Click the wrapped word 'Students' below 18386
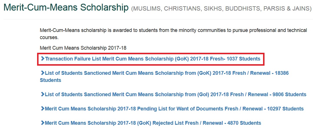Viewport: 313px width, 129px height. [51, 80]
